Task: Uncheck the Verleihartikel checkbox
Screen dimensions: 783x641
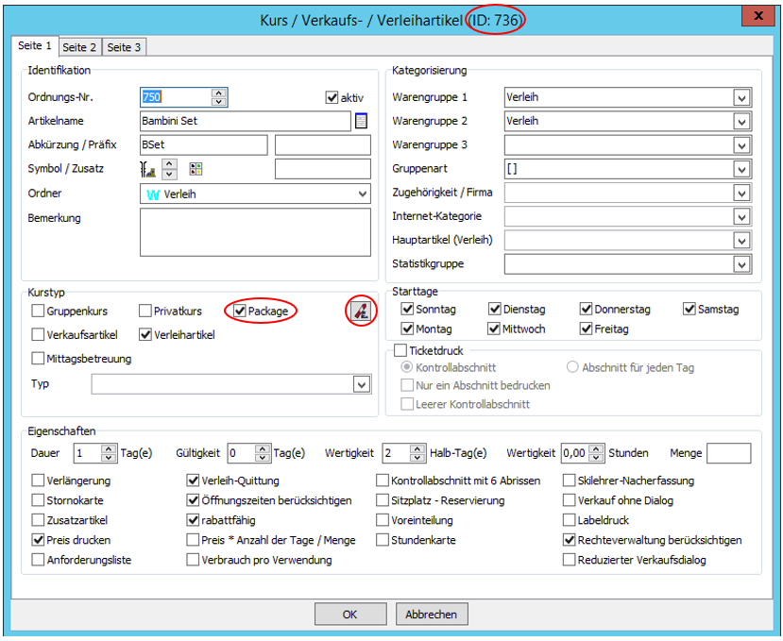Action: 145,334
